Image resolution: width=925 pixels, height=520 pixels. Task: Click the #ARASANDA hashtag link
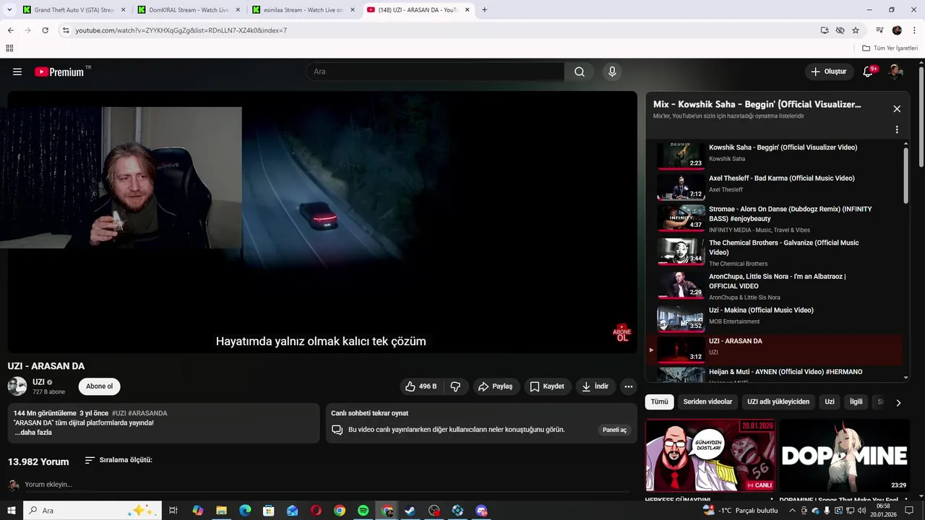[x=147, y=413]
